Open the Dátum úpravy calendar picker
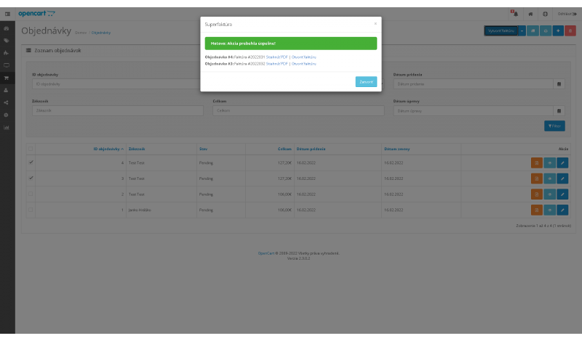This screenshot has height=341, width=582. point(559,111)
